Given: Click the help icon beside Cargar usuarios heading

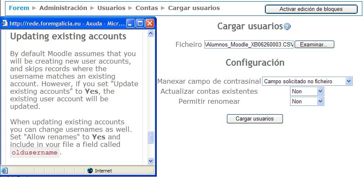Looking at the screenshot, I should [287, 27].
